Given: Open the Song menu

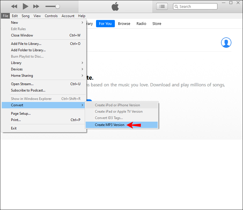Looking at the screenshot, I should [25, 16].
